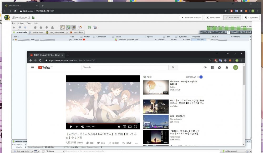Open the All Downloads filter dropdown
The height and width of the screenshot is (153, 263).
[233, 151]
